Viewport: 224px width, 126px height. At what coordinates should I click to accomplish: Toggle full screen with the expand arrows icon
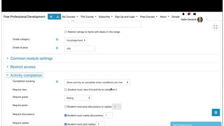pos(215,27)
